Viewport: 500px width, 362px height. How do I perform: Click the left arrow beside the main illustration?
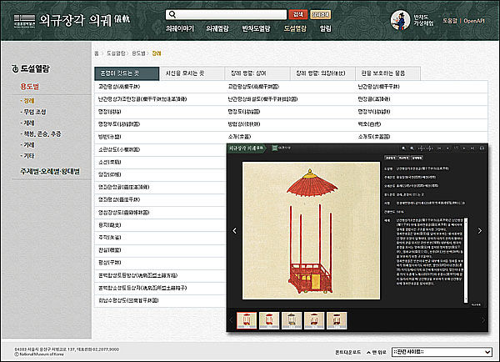235,230
